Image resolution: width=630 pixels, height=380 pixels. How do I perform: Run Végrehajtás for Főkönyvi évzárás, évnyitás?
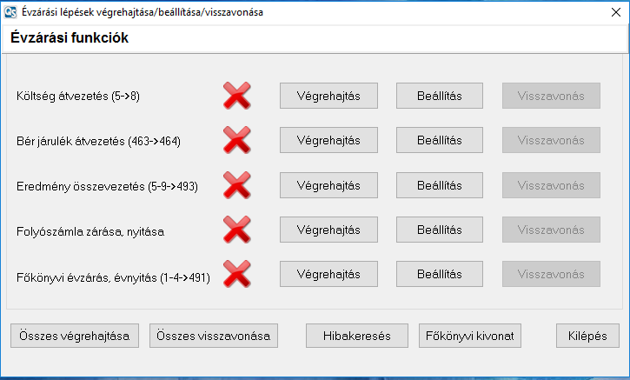328,276
